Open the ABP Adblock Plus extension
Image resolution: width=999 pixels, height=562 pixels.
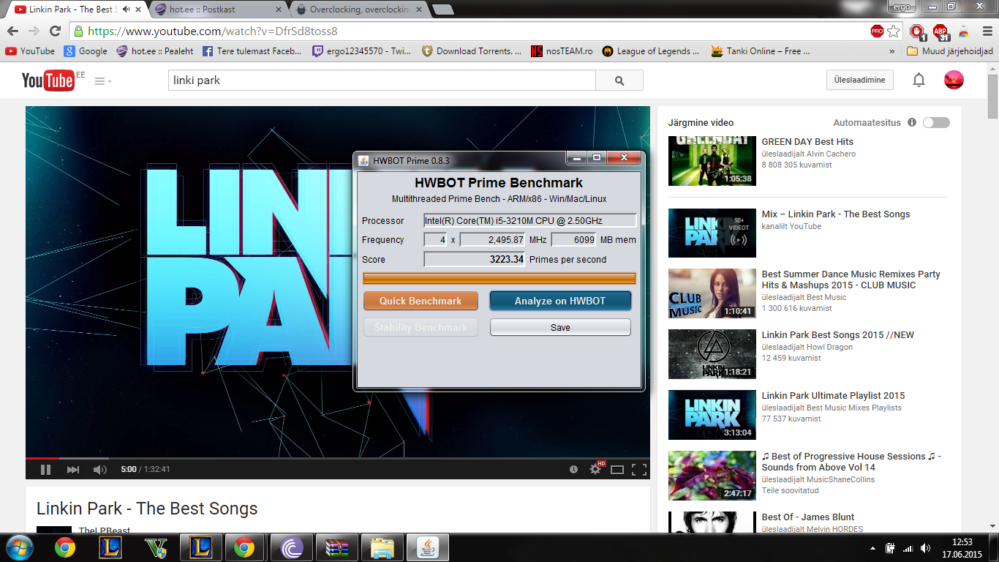(x=940, y=31)
